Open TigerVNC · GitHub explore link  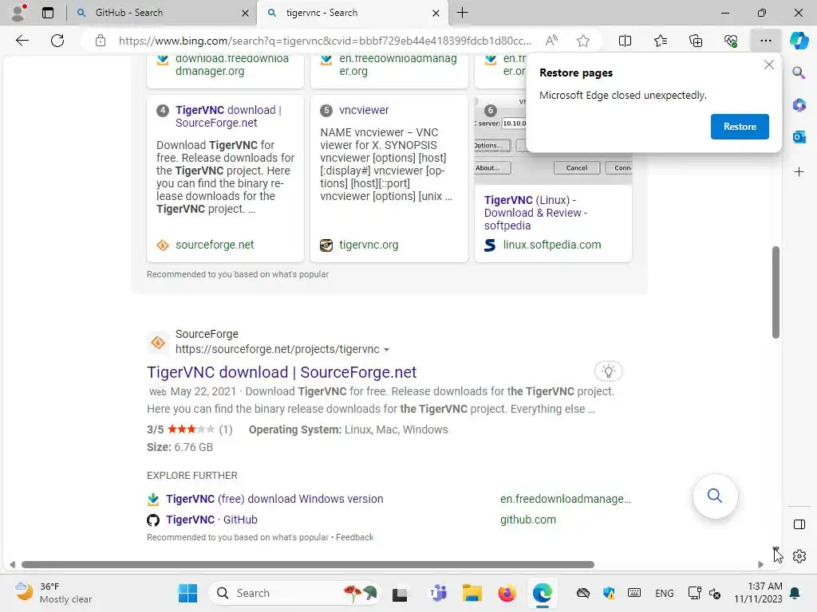pos(211,520)
